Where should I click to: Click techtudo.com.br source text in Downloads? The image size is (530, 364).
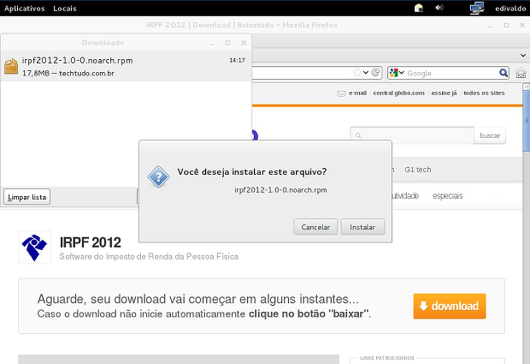pyautogui.click(x=87, y=73)
